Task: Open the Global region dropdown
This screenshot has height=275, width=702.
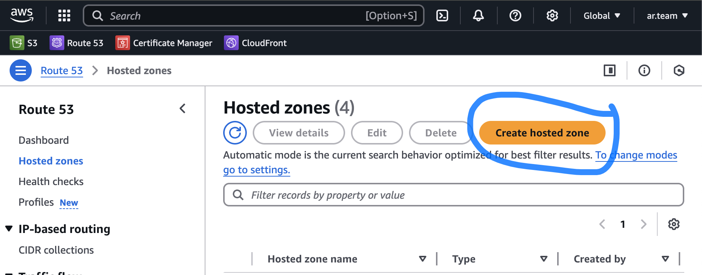Action: pyautogui.click(x=602, y=16)
